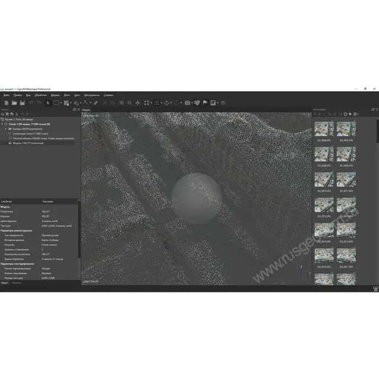
Task: Select the arrow Navigation tool
Action: coord(48,102)
